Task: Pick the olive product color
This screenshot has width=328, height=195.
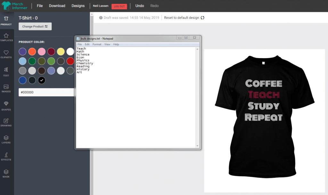Action: click(x=42, y=61)
